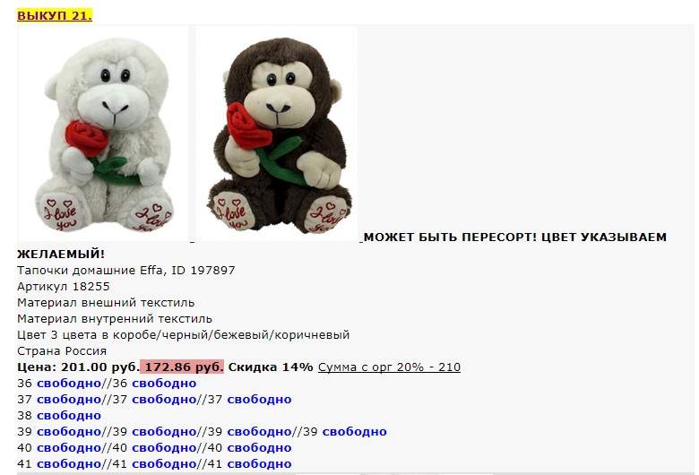Open the white monkey toy image
The height and width of the screenshot is (475, 699).
tap(103, 134)
